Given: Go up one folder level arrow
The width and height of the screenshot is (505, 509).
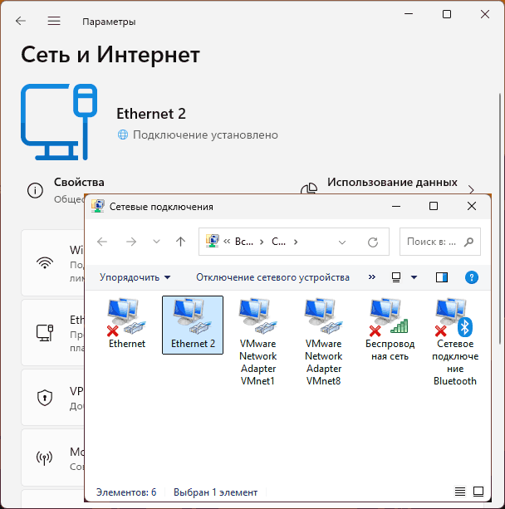Looking at the screenshot, I should 180,242.
